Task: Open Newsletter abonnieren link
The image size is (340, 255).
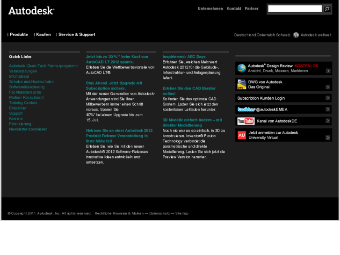Action: [28, 129]
